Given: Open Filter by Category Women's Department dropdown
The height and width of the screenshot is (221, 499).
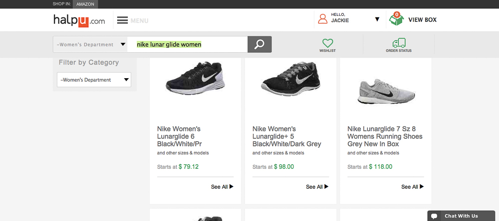Looking at the screenshot, I should pyautogui.click(x=94, y=80).
